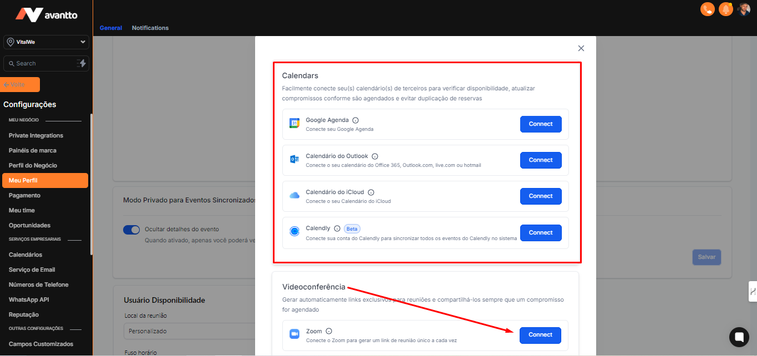Open the Local da reunião dropdown
757x356 pixels.
[x=189, y=331]
